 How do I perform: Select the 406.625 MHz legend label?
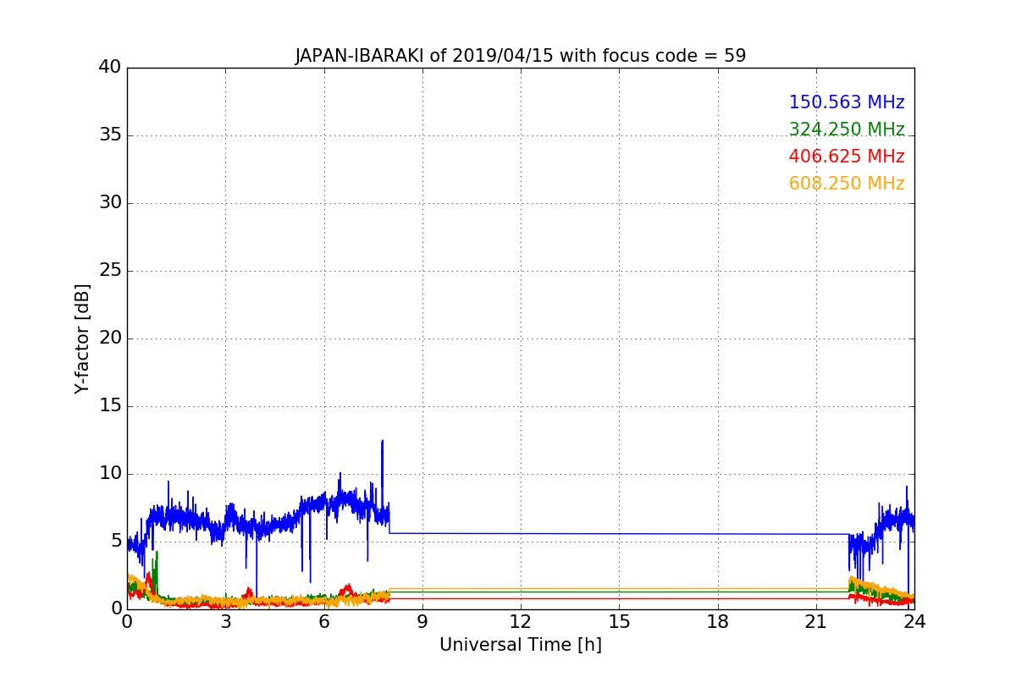coord(847,157)
